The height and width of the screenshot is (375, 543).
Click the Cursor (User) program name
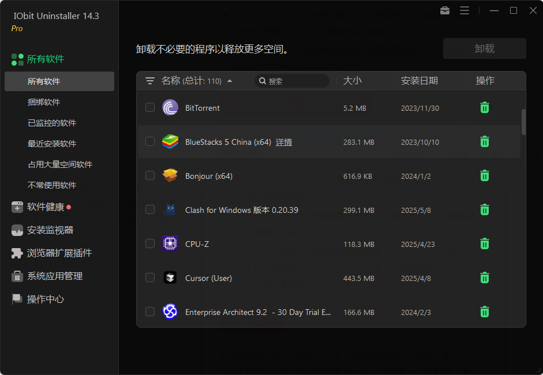208,279
